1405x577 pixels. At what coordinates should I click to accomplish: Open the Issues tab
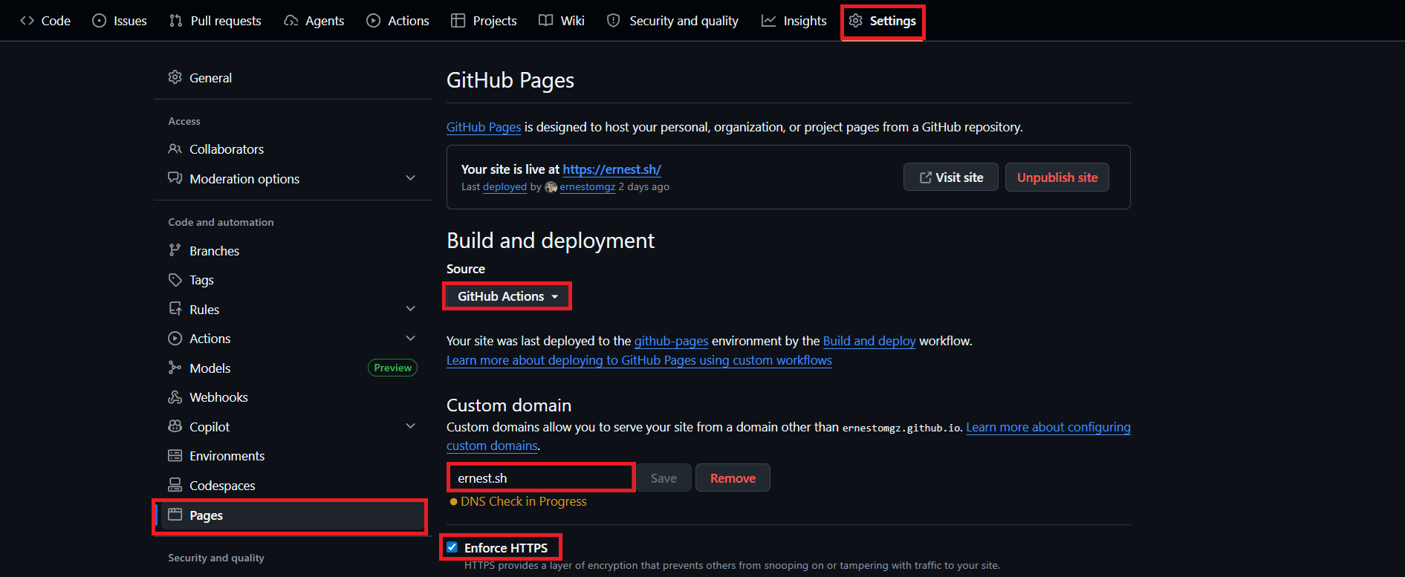click(120, 21)
